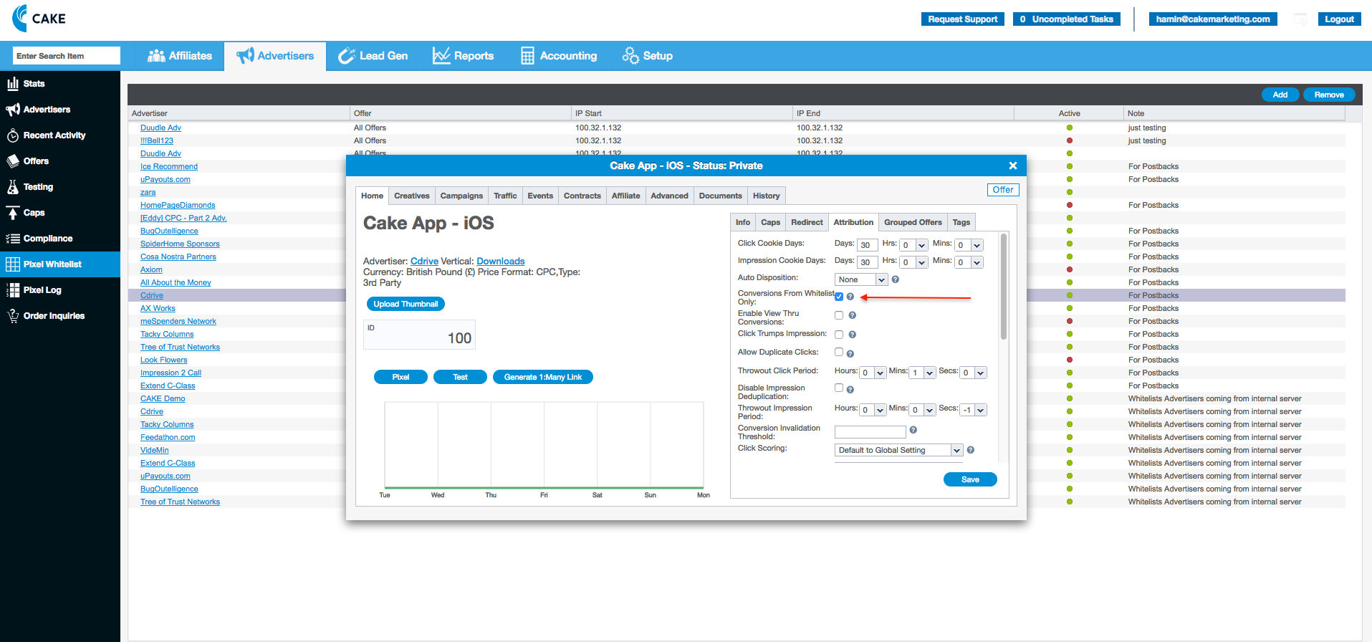Open the Caps sub-tab
Viewport: 1372px width, 642px height.
(x=770, y=222)
